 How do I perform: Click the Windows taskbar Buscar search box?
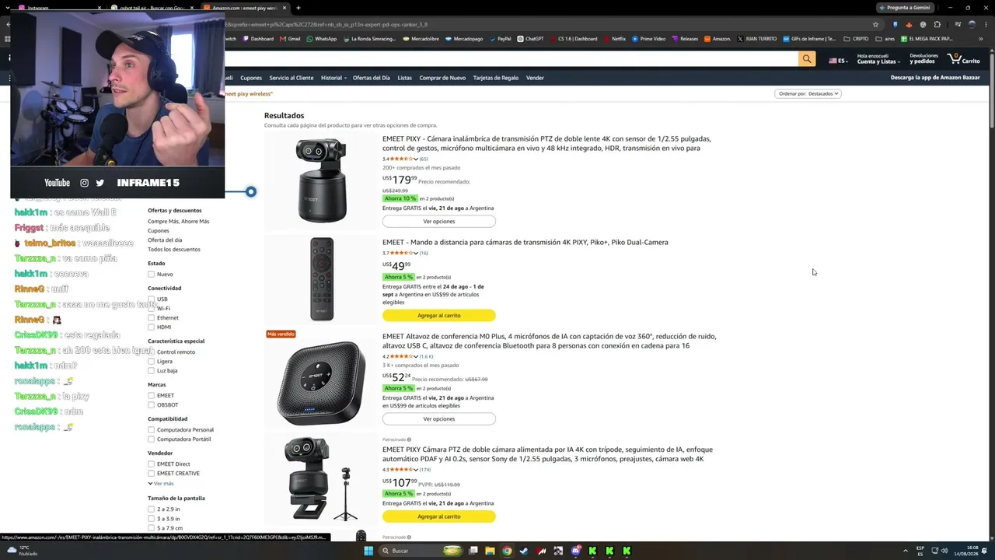(420, 551)
